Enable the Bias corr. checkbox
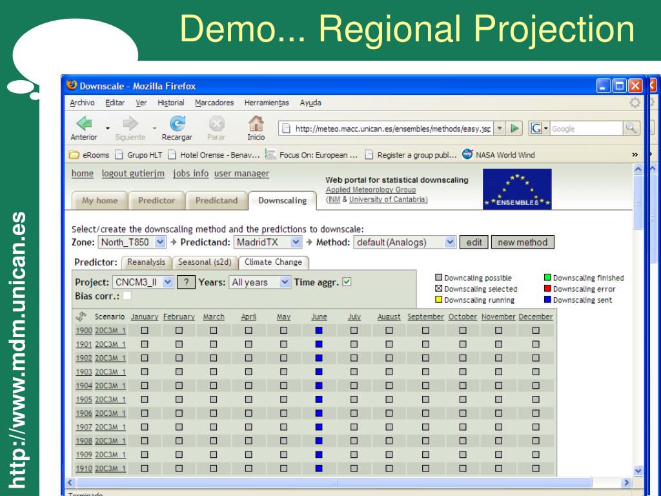The image size is (661, 496). pyautogui.click(x=127, y=296)
